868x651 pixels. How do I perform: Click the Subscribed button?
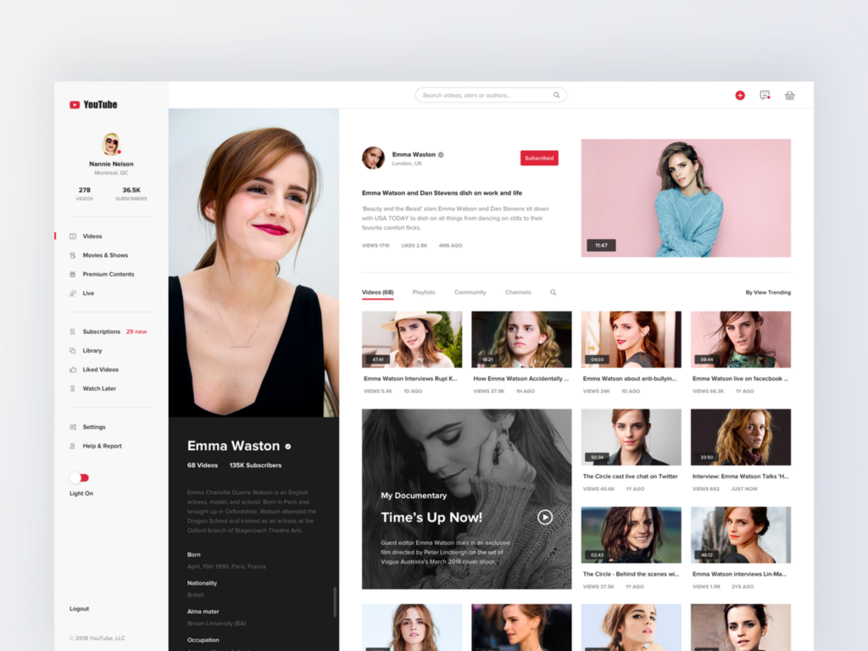coord(539,158)
